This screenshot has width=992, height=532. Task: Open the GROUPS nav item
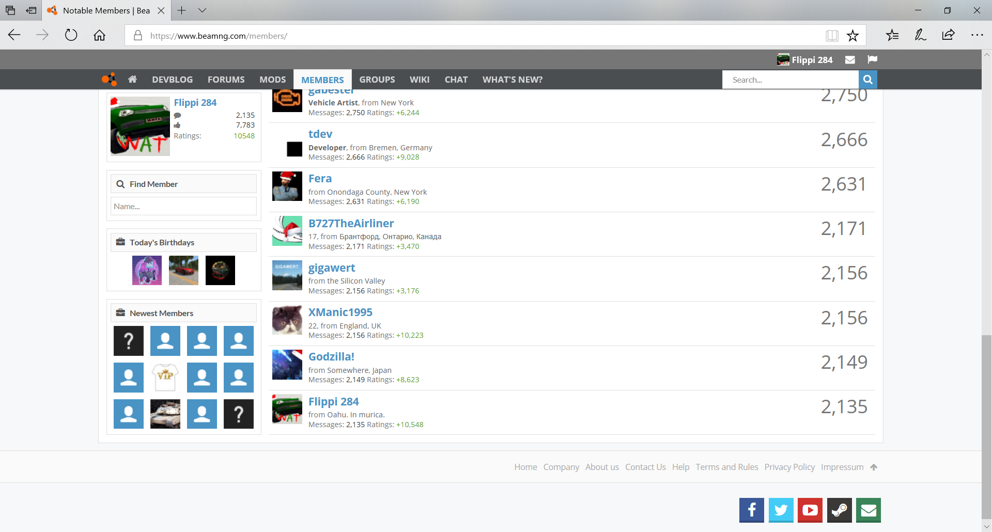pyautogui.click(x=377, y=80)
